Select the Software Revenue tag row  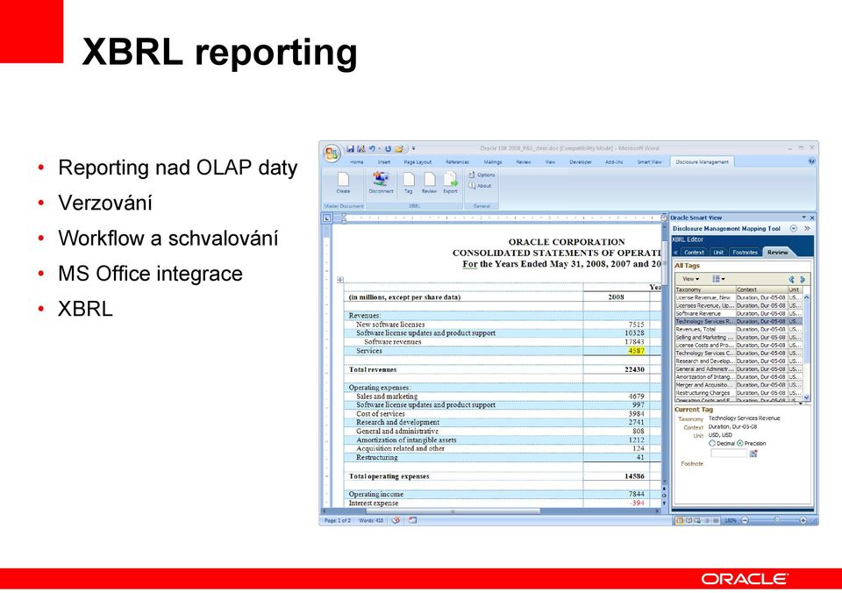pos(739,313)
